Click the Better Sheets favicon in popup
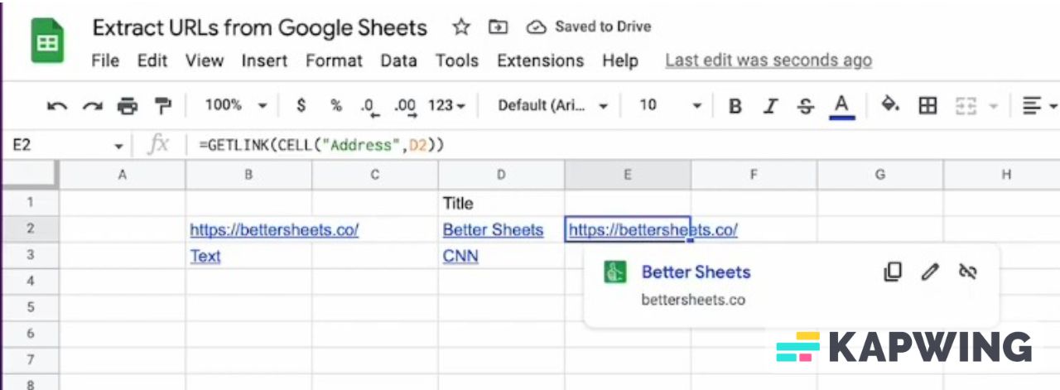The height and width of the screenshot is (390, 1060). pos(614,272)
